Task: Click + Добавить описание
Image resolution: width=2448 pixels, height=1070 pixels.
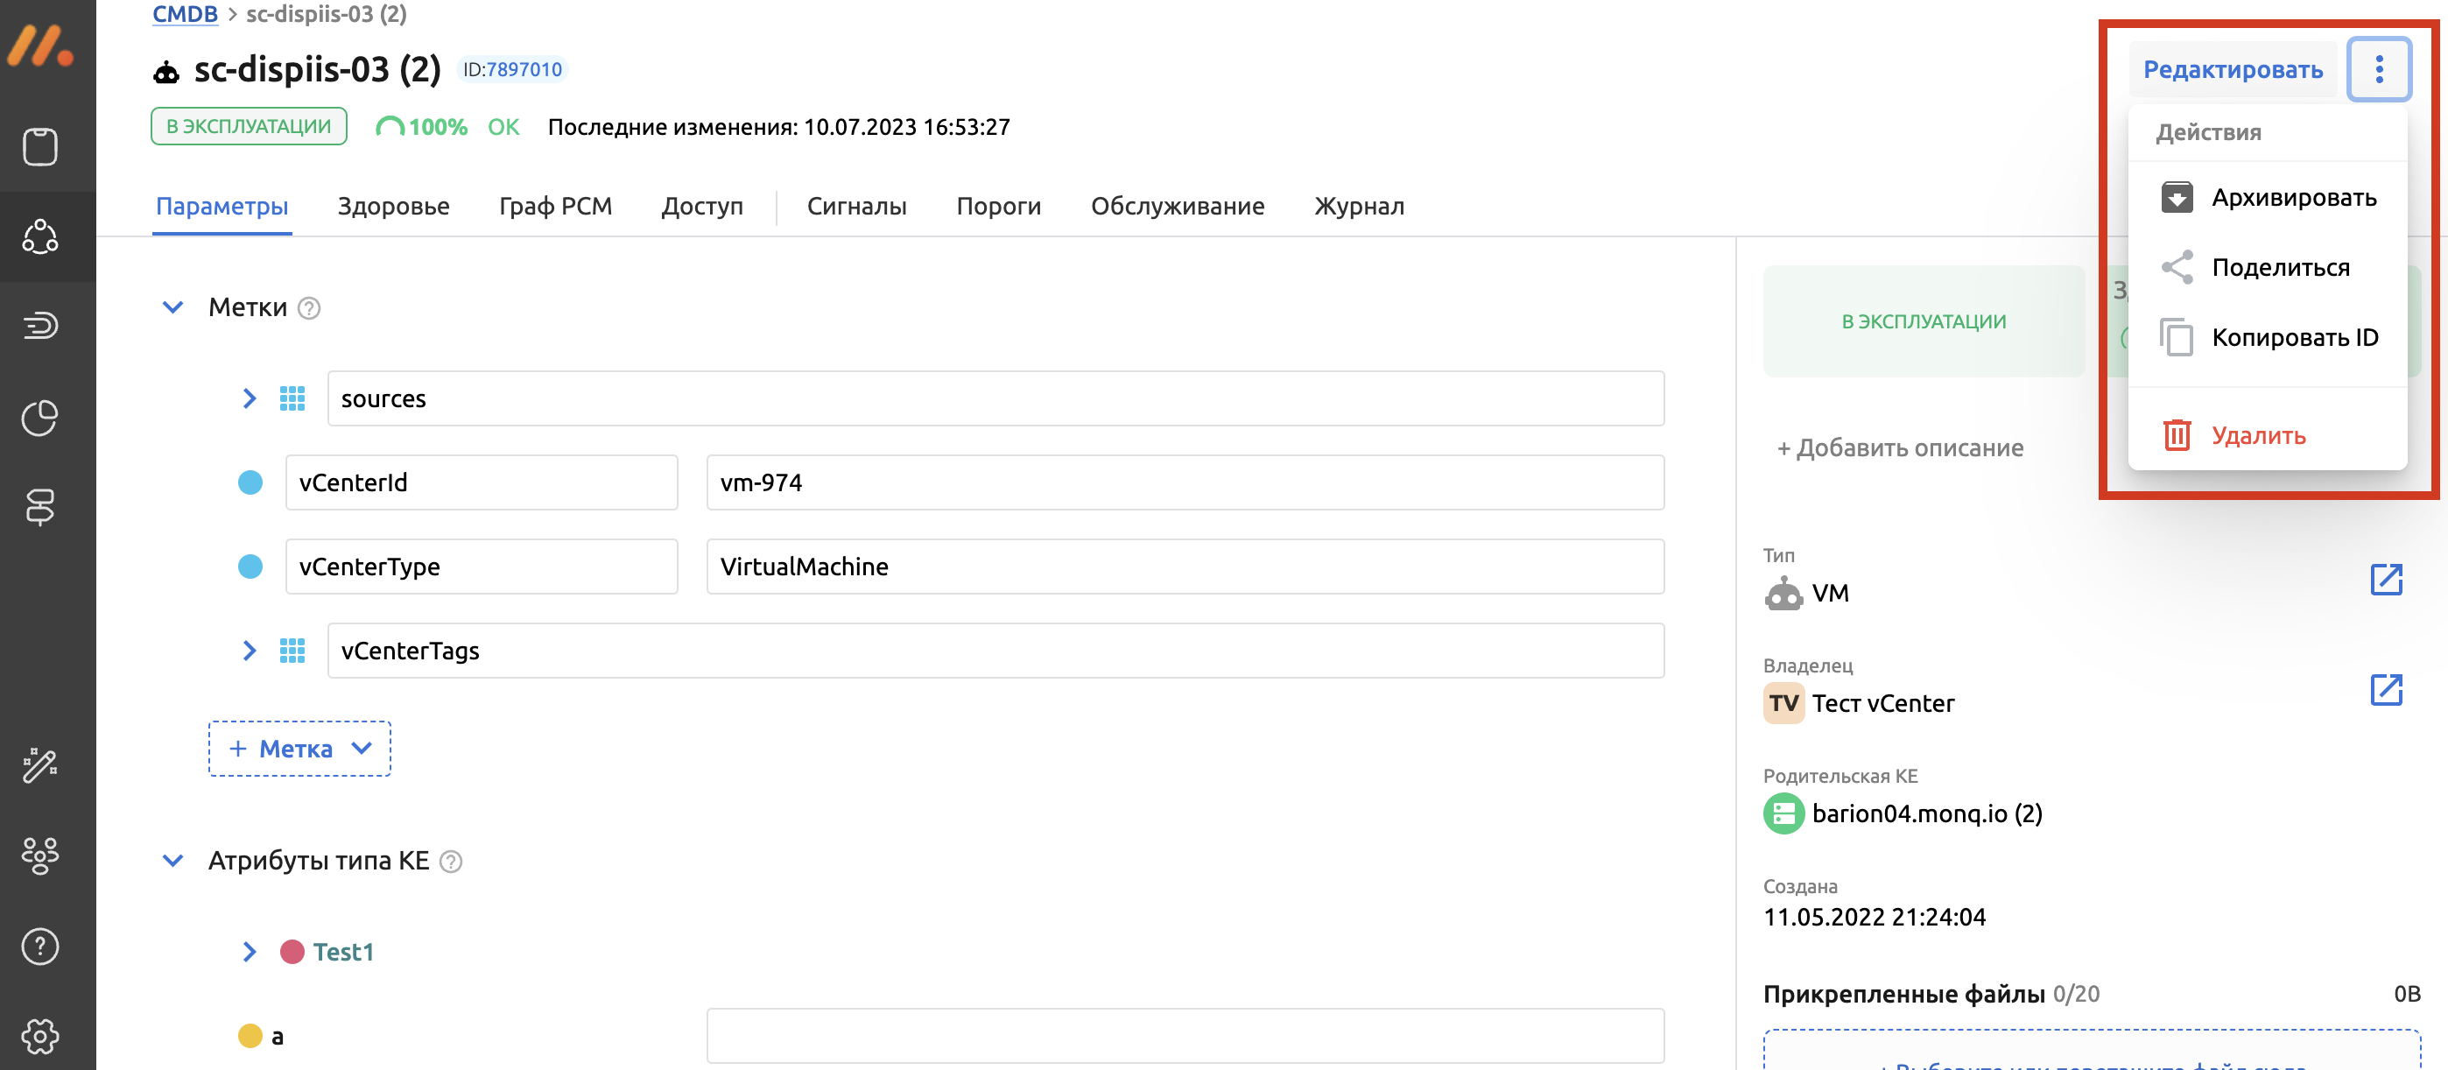Action: [1900, 447]
